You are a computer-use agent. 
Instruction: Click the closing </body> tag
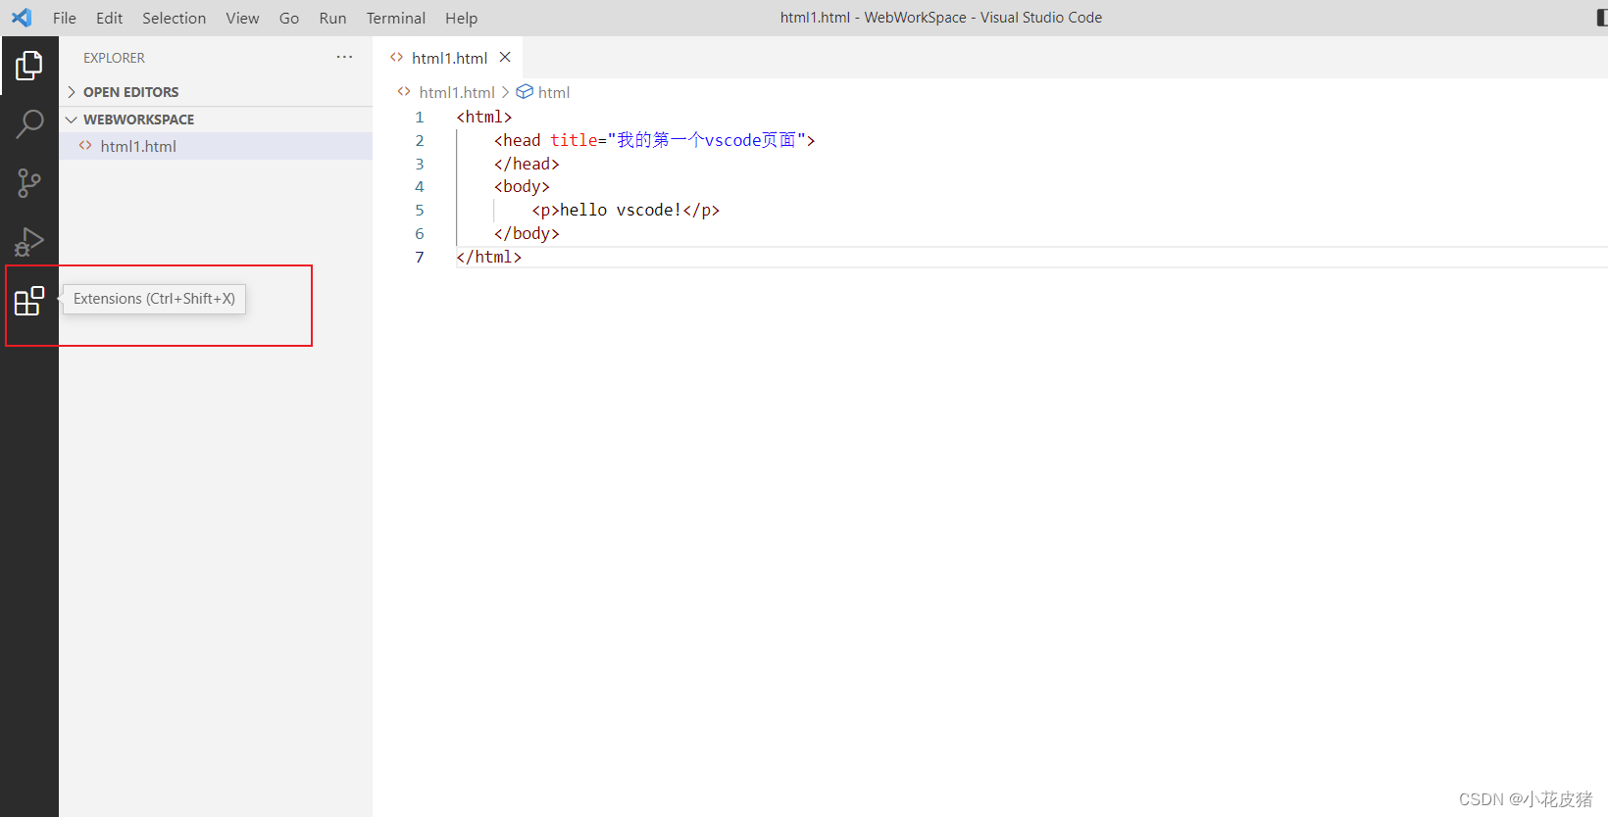[x=527, y=233]
